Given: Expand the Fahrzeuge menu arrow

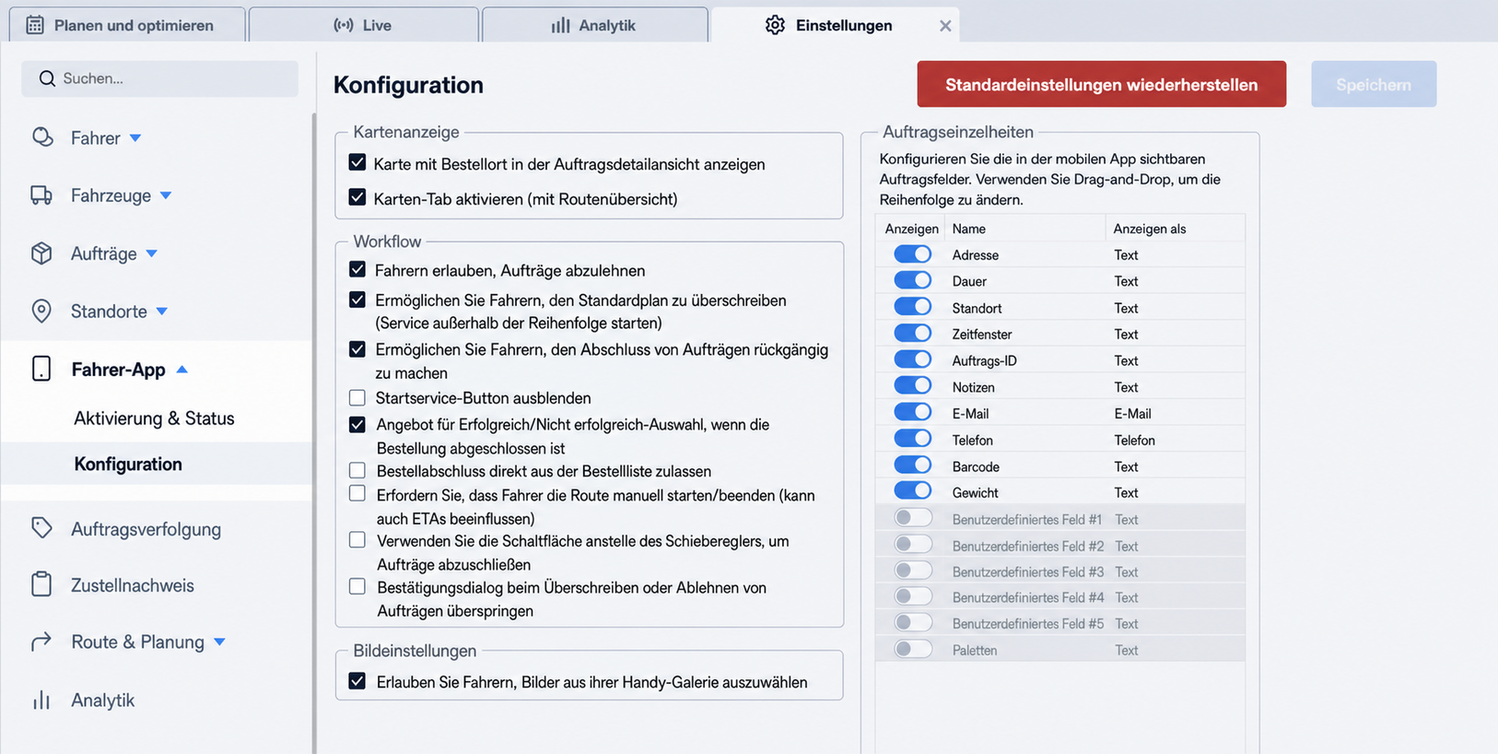Looking at the screenshot, I should click(x=166, y=195).
